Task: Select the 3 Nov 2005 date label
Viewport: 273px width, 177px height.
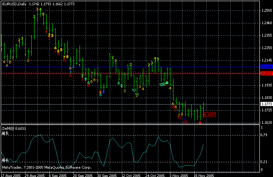Action: pyautogui.click(x=179, y=175)
